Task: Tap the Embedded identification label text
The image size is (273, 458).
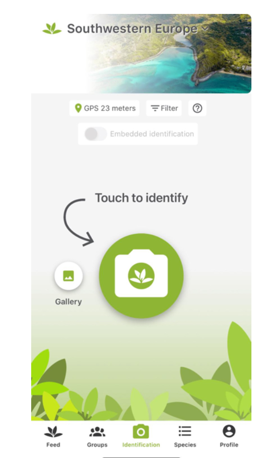Action: coord(152,134)
